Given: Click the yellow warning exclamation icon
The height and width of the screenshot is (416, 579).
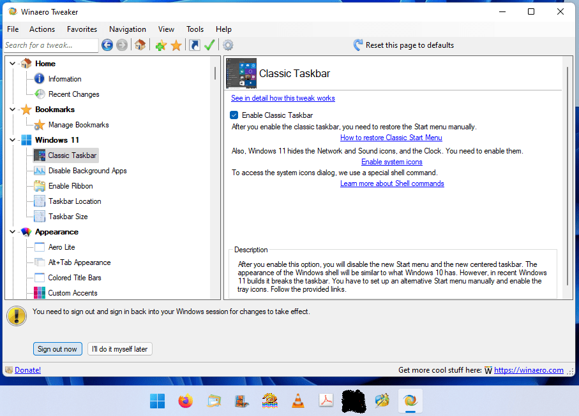Looking at the screenshot, I should [17, 316].
